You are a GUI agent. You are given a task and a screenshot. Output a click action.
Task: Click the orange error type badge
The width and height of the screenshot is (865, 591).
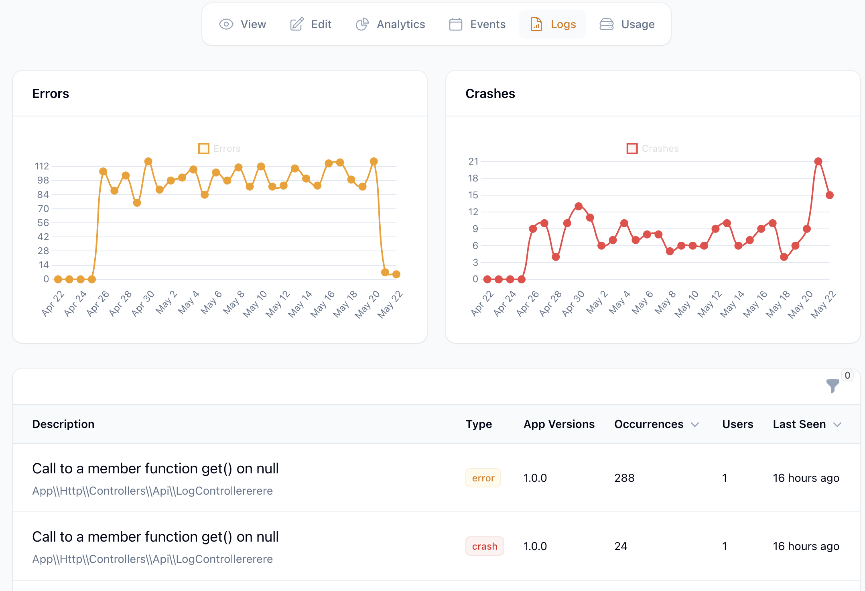tap(483, 478)
